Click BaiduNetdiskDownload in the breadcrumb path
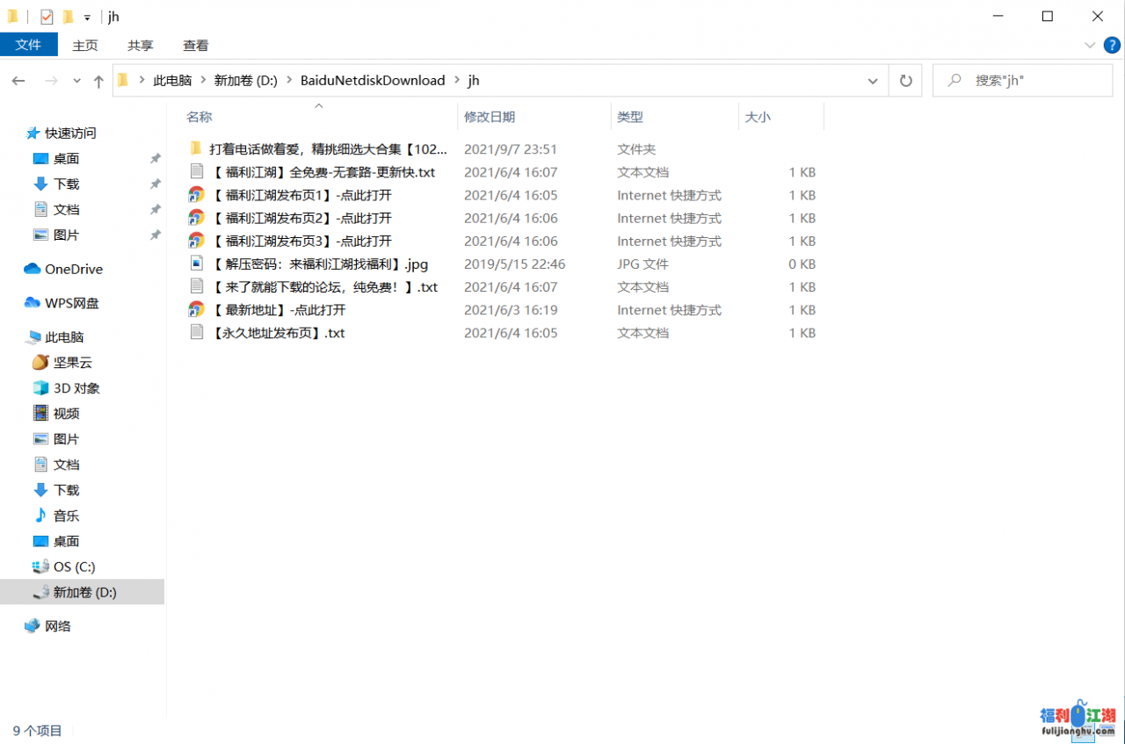Screen dimensions: 1125x744 tap(373, 81)
